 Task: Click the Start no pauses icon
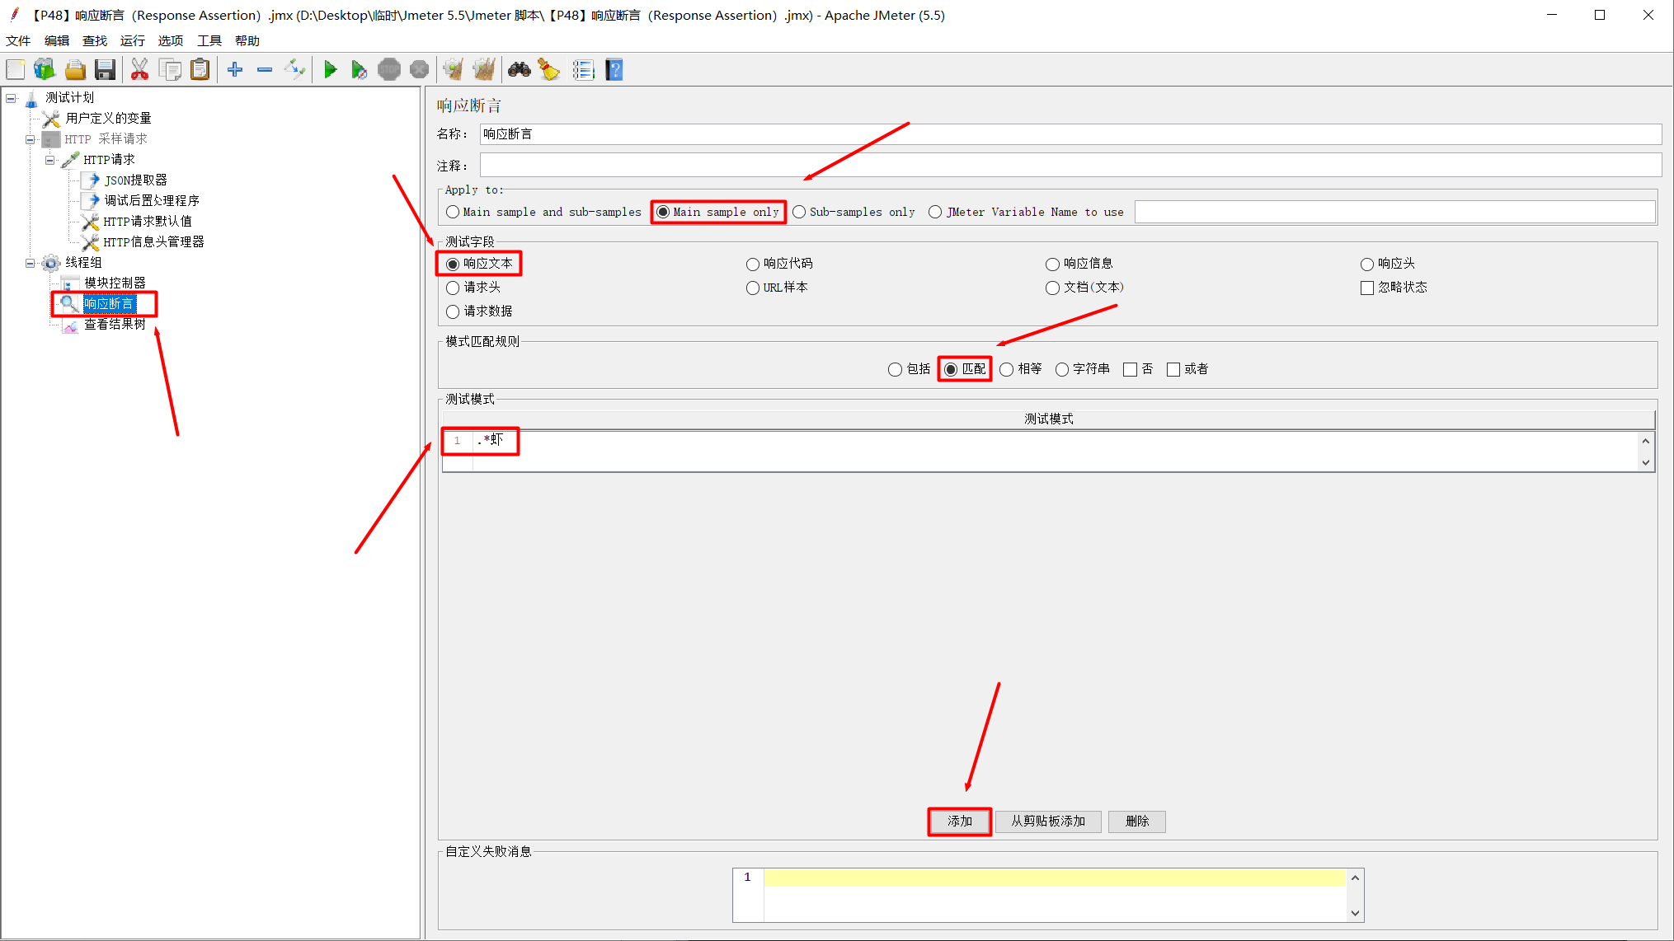coord(359,70)
